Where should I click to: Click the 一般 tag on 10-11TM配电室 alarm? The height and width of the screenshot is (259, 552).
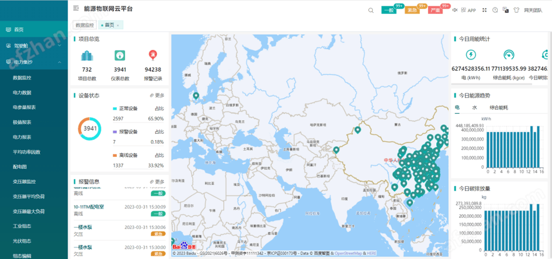click(x=158, y=213)
